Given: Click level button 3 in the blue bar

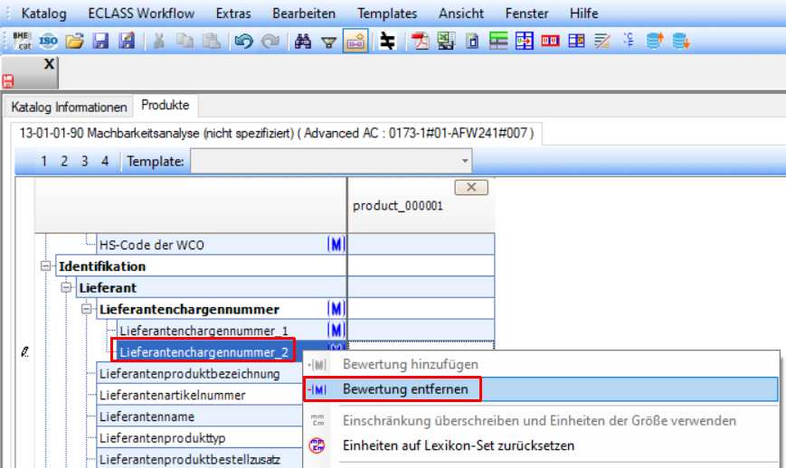Looking at the screenshot, I should [84, 161].
